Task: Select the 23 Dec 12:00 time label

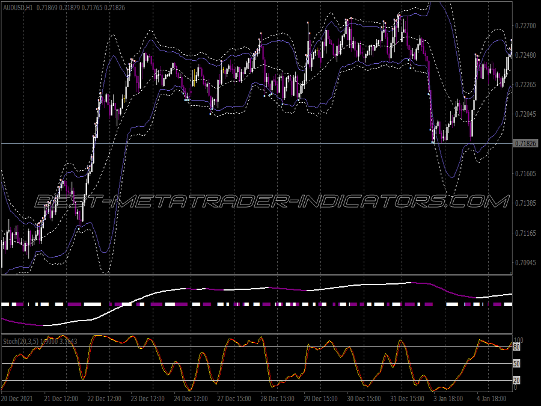Action: click(x=147, y=399)
